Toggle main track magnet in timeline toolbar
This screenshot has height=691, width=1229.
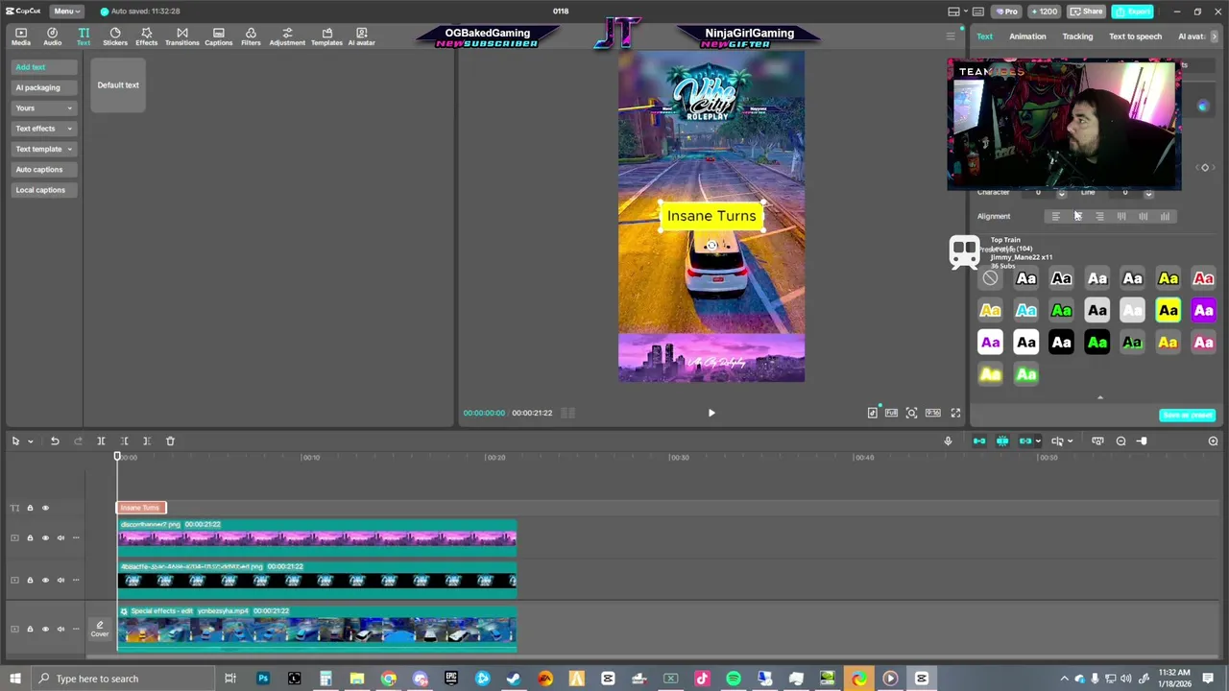coord(978,441)
